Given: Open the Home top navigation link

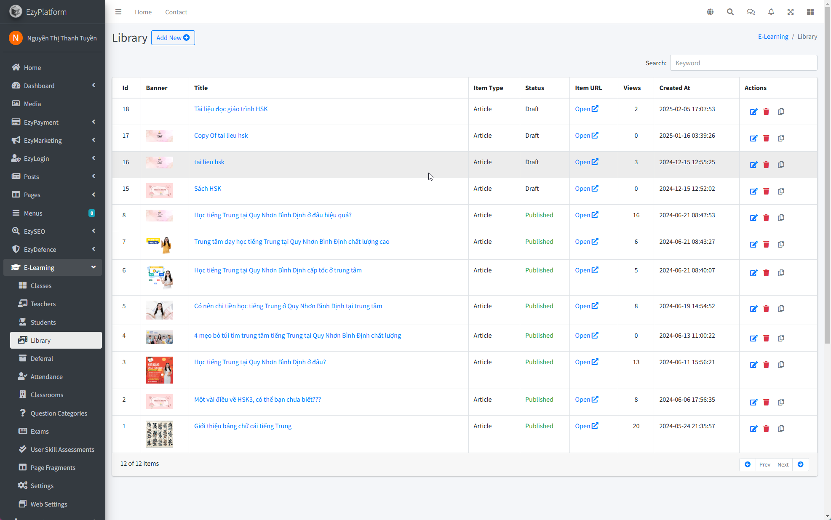Looking at the screenshot, I should (x=143, y=12).
